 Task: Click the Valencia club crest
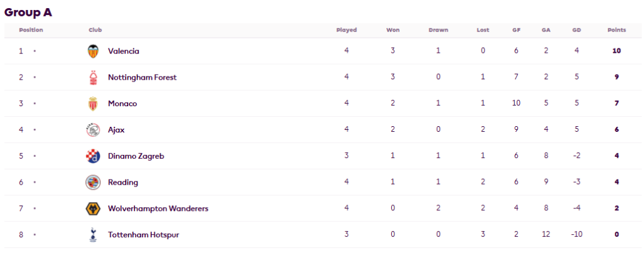click(x=93, y=51)
